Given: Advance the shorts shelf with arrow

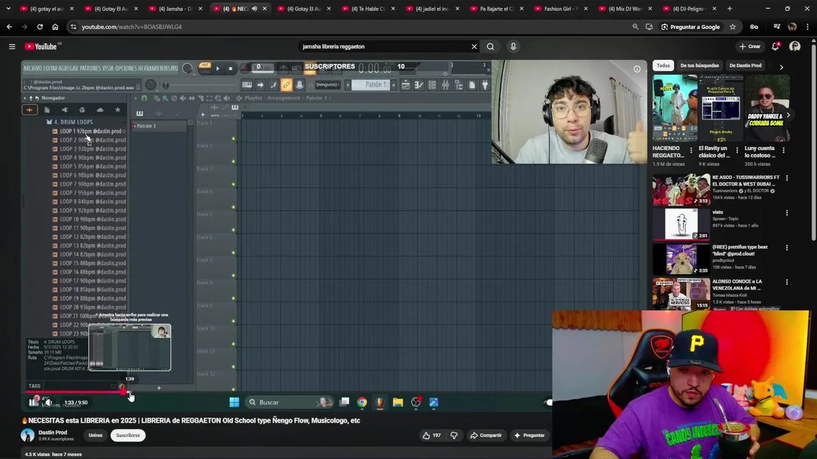Looking at the screenshot, I should tap(788, 115).
